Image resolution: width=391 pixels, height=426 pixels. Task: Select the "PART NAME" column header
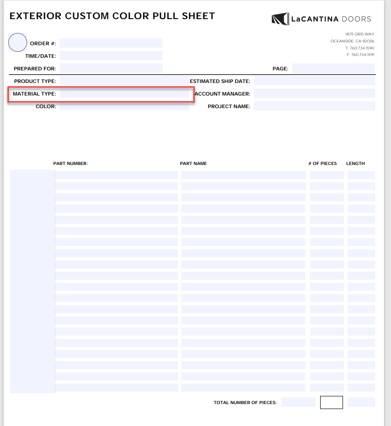click(x=193, y=164)
